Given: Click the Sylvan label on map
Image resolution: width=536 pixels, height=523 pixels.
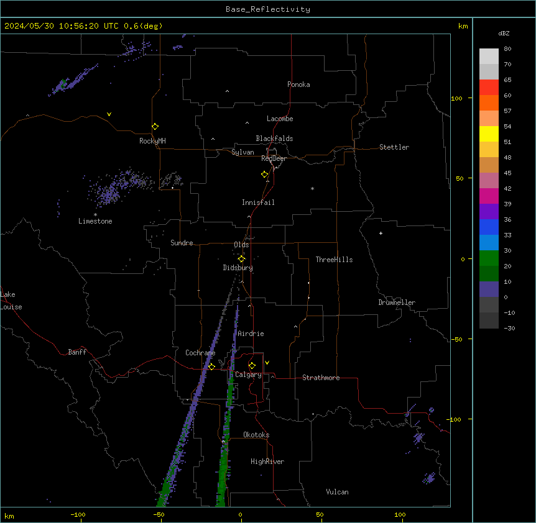Looking at the screenshot, I should [243, 152].
